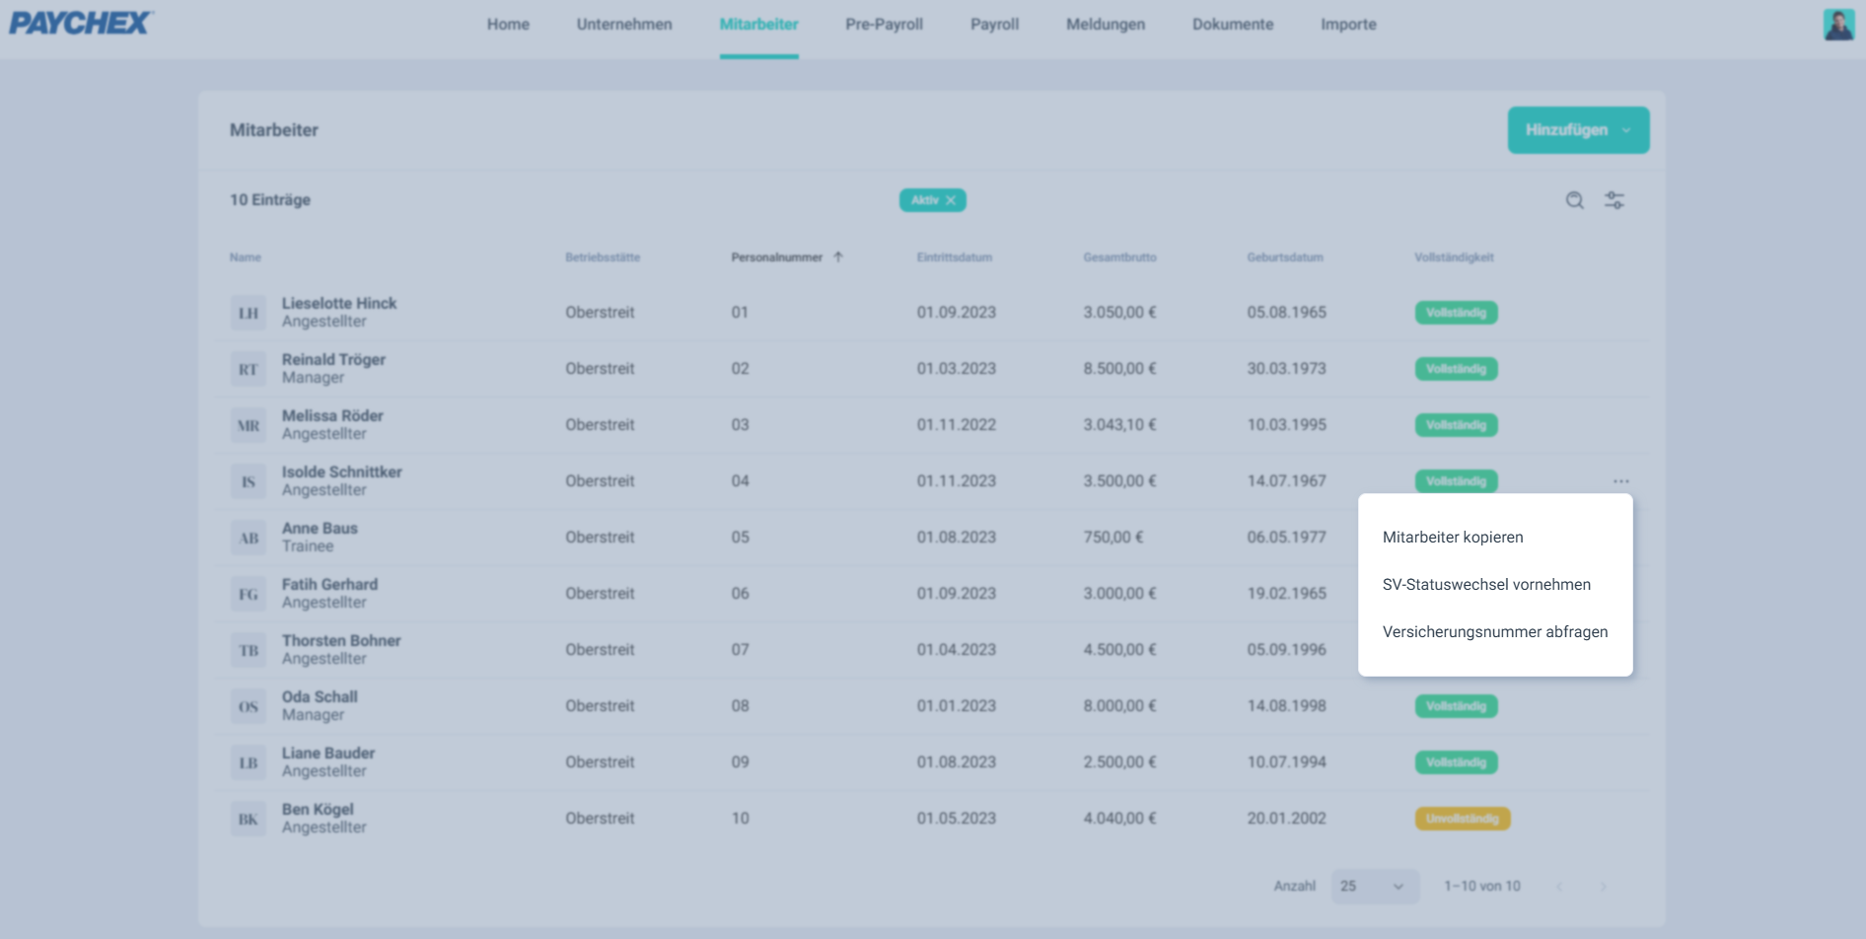
Task: Open employee Oda Schall
Action: (x=320, y=697)
